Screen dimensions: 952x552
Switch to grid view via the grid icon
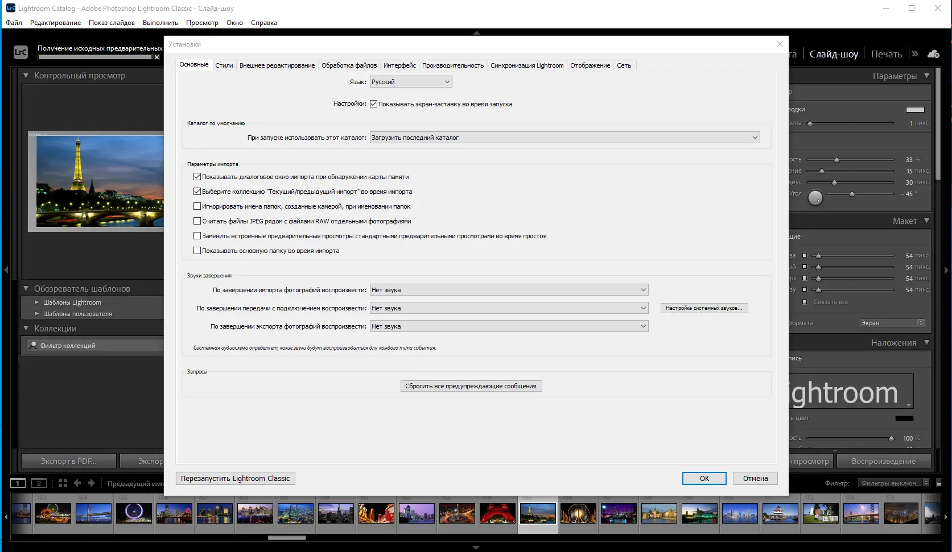pyautogui.click(x=63, y=483)
